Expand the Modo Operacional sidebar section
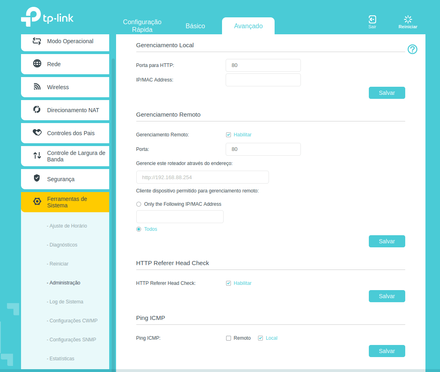 [65, 41]
